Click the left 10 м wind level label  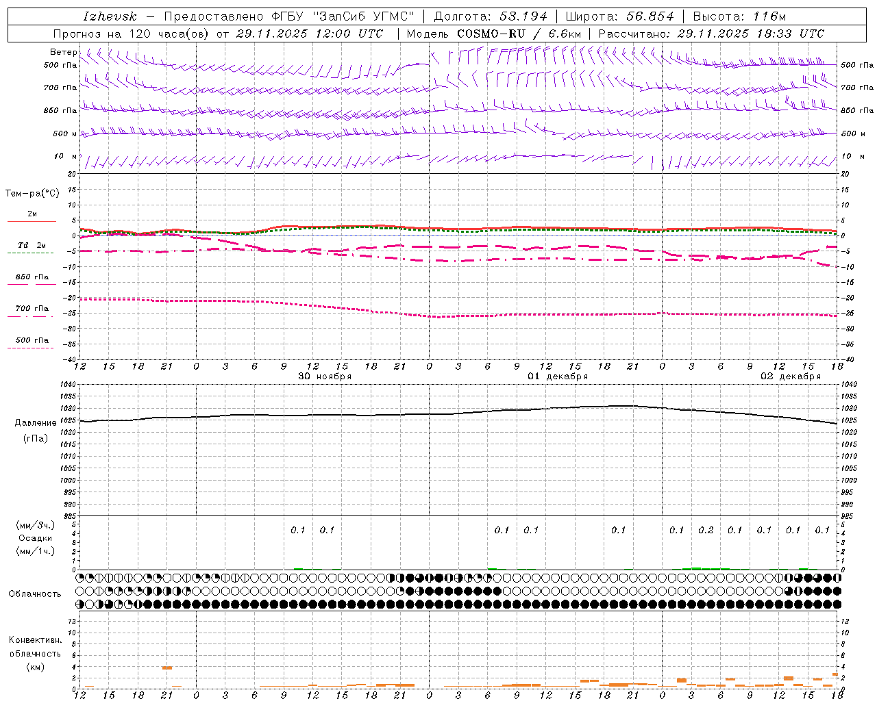65,156
